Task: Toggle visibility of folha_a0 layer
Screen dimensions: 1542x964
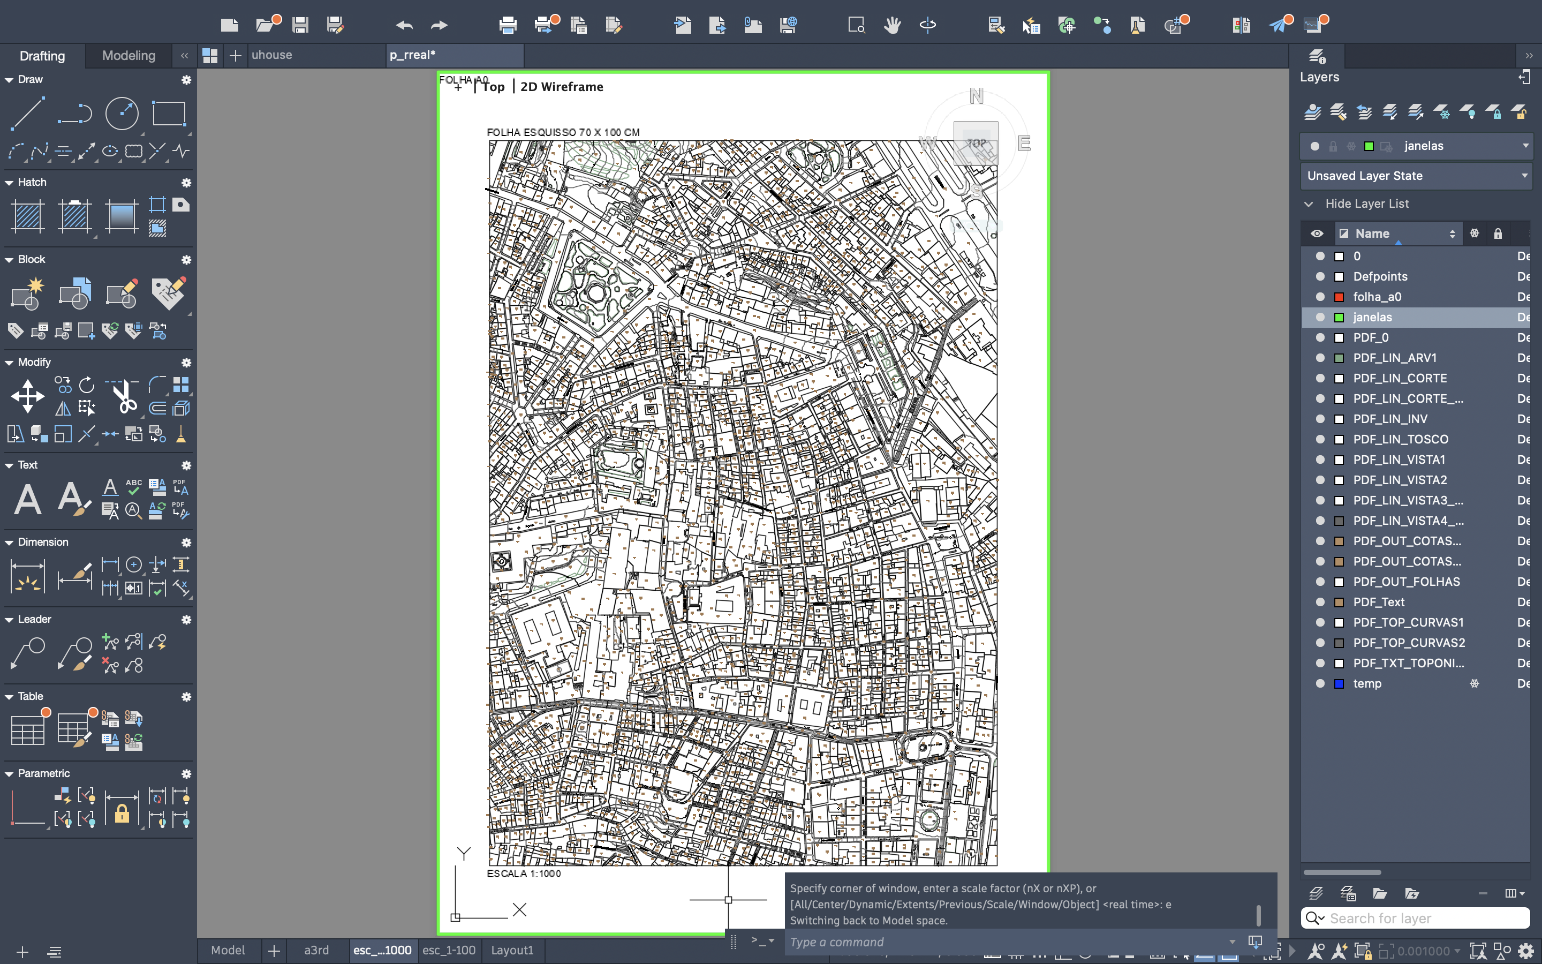Action: 1320,297
